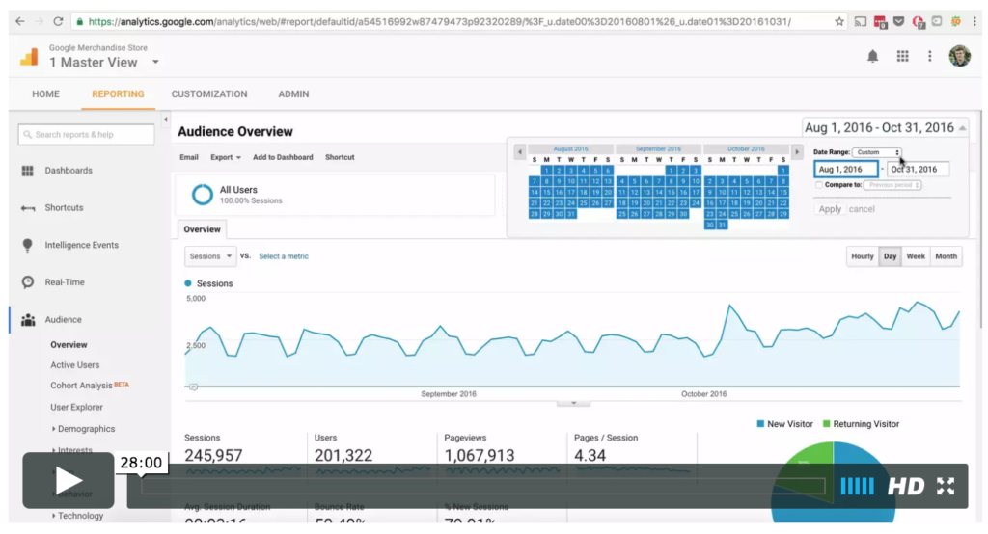Open the Export dropdown

click(x=225, y=157)
